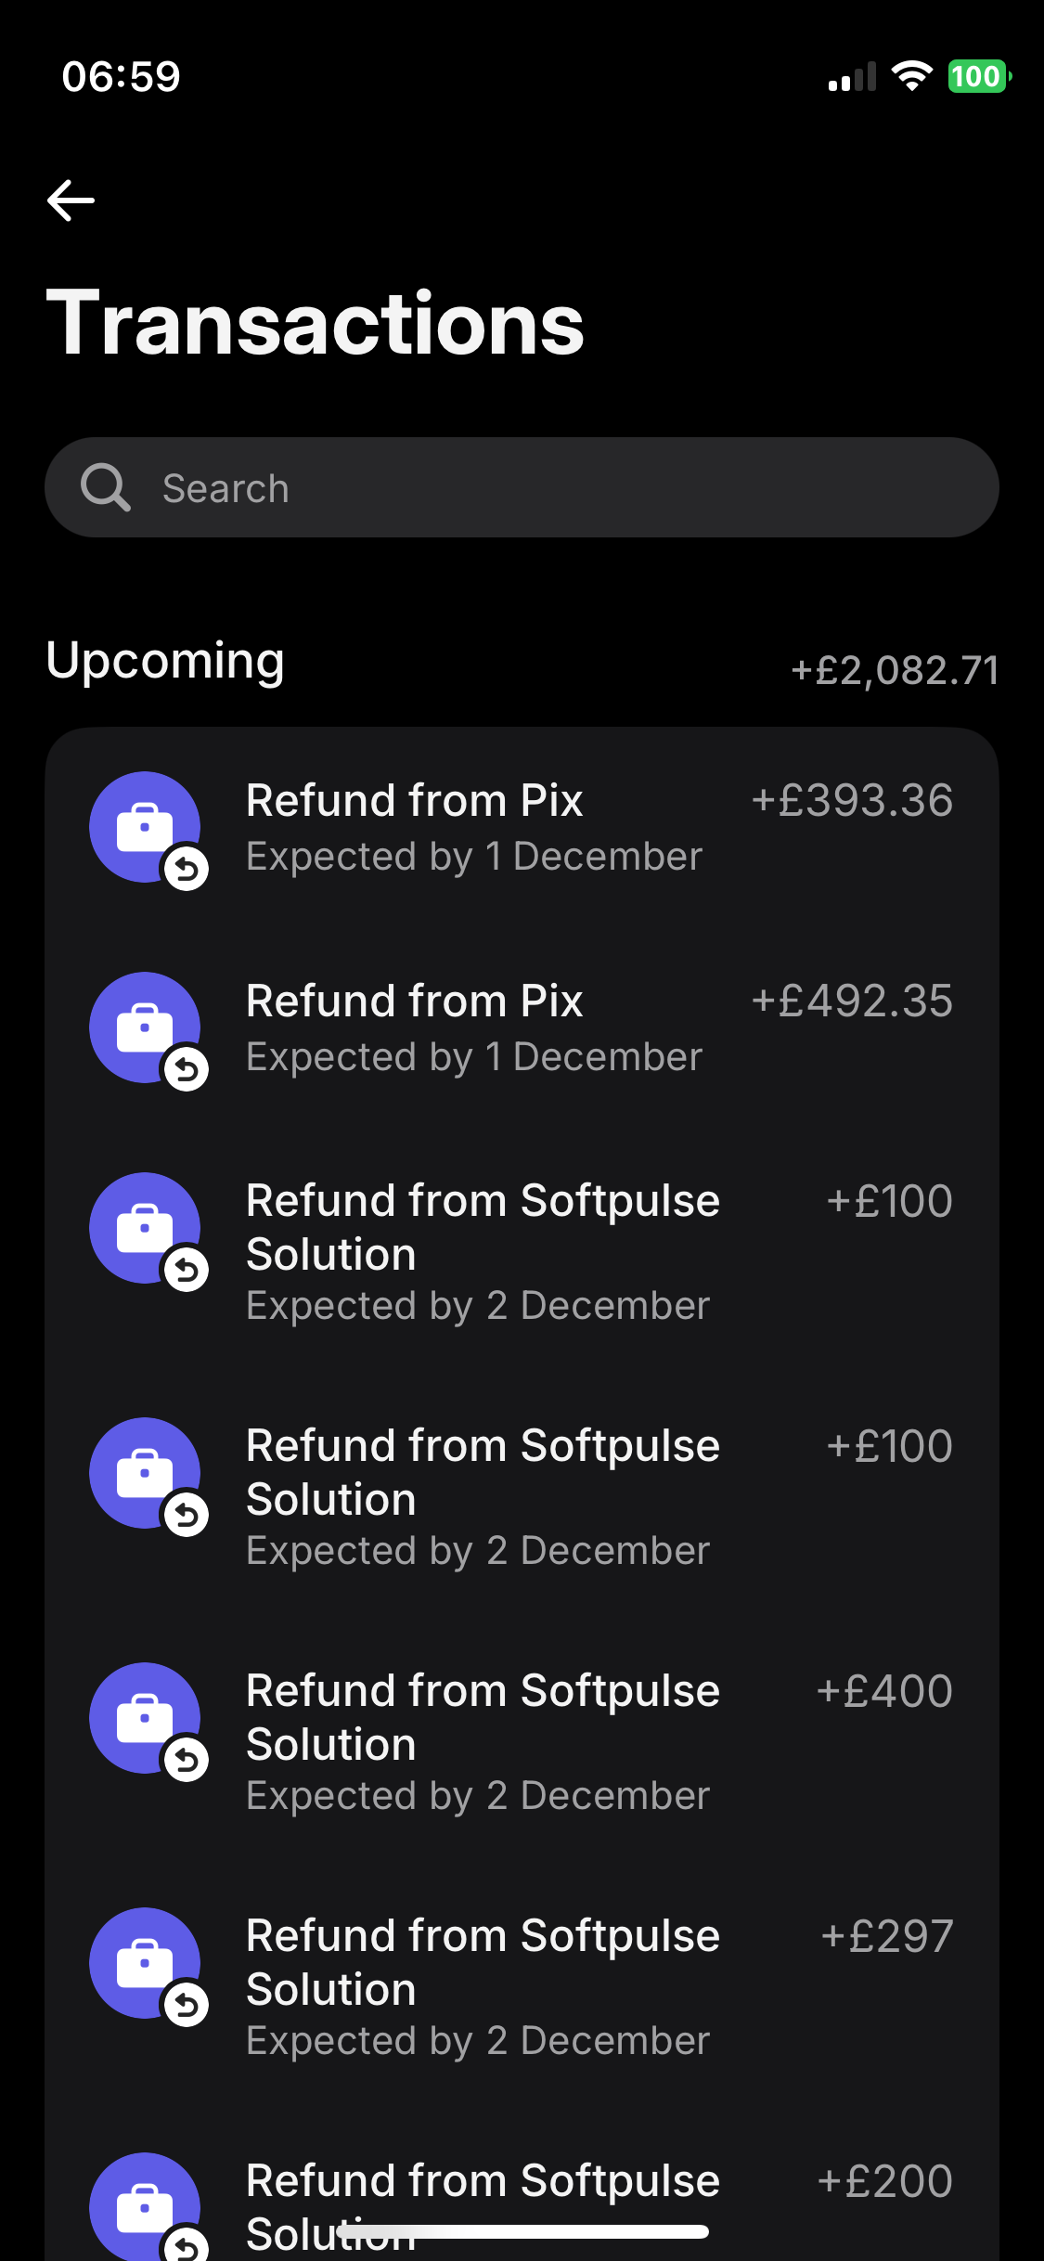Tap the Upcoming section heading

(165, 661)
